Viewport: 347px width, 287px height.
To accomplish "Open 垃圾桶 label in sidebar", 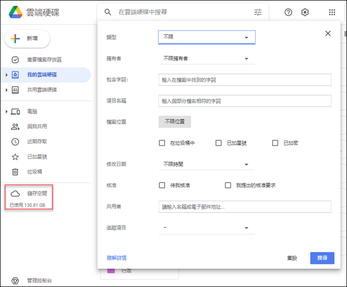I will click(x=35, y=172).
